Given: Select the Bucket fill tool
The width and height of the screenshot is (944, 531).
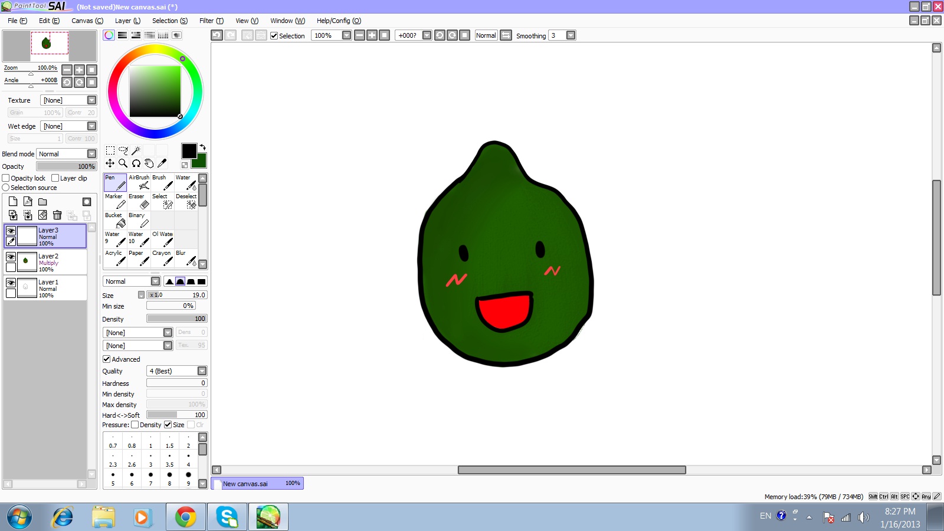Looking at the screenshot, I should [115, 220].
